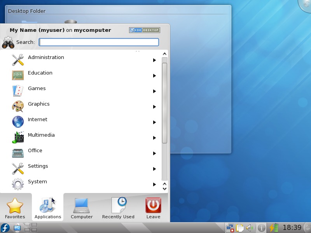Click the Education chalkboard icon
The image size is (311, 233).
18,75
